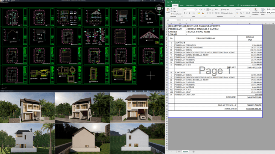Select the DIBULATKAN label cell

(231, 109)
